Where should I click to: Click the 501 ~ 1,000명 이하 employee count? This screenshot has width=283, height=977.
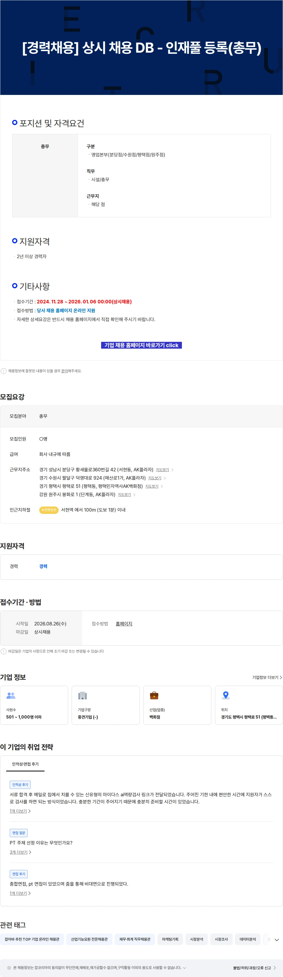[24, 717]
